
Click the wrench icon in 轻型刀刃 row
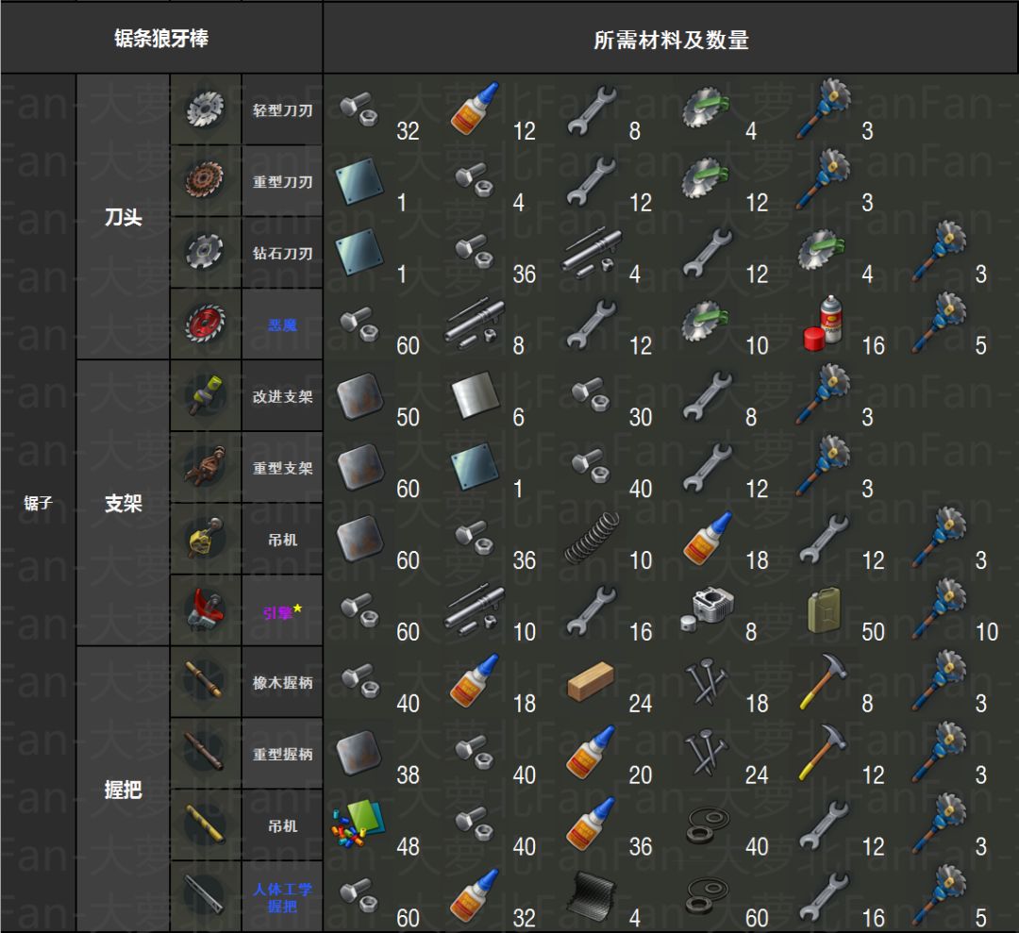point(592,110)
